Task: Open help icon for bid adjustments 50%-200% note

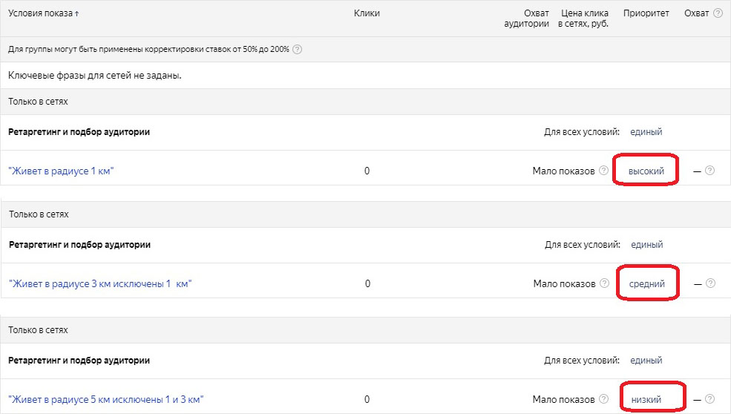Action: pyautogui.click(x=298, y=50)
